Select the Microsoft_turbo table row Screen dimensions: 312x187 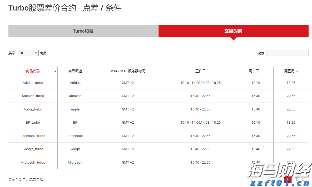point(33,162)
